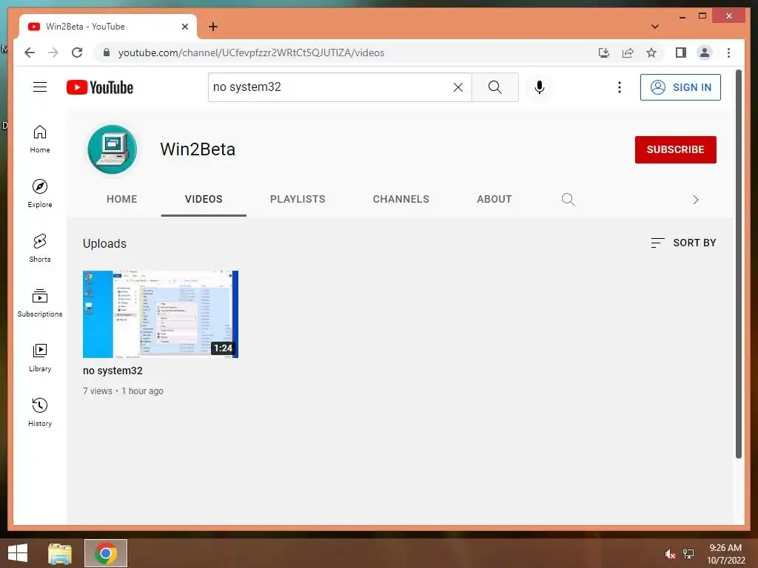
Task: Toggle Chrome side panel
Action: click(x=681, y=53)
